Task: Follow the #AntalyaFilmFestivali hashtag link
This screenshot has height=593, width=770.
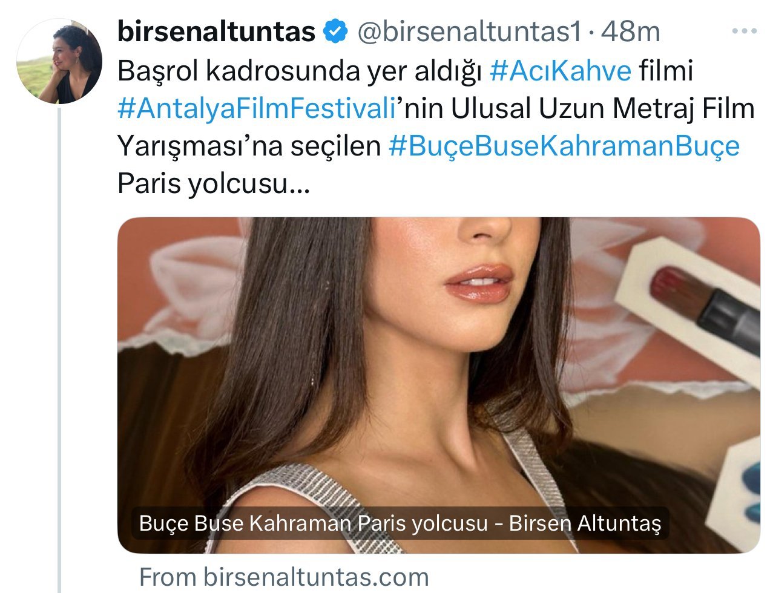Action: 257,109
